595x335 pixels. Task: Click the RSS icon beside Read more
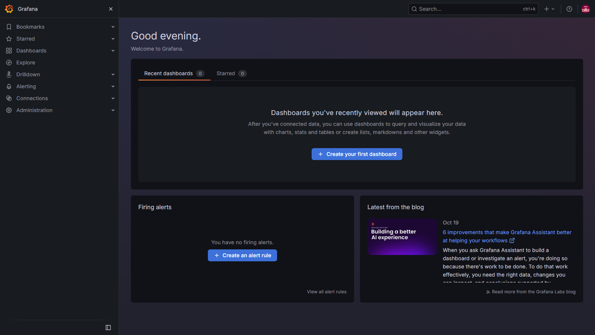(x=488, y=292)
